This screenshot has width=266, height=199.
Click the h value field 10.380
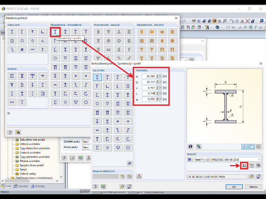click(149, 76)
